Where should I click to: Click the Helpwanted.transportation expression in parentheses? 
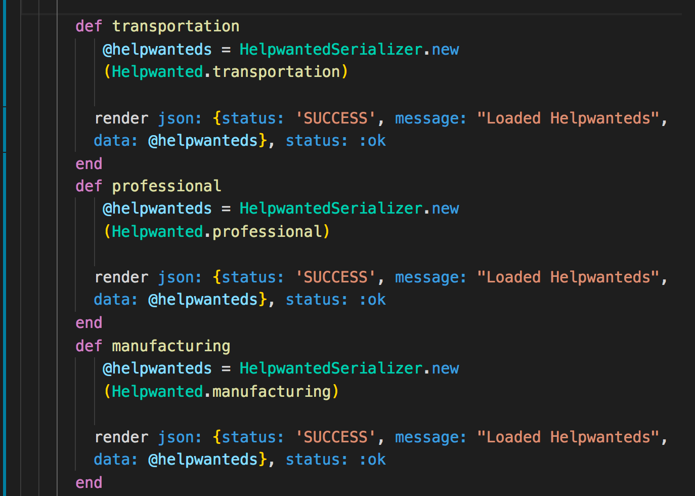225,71
